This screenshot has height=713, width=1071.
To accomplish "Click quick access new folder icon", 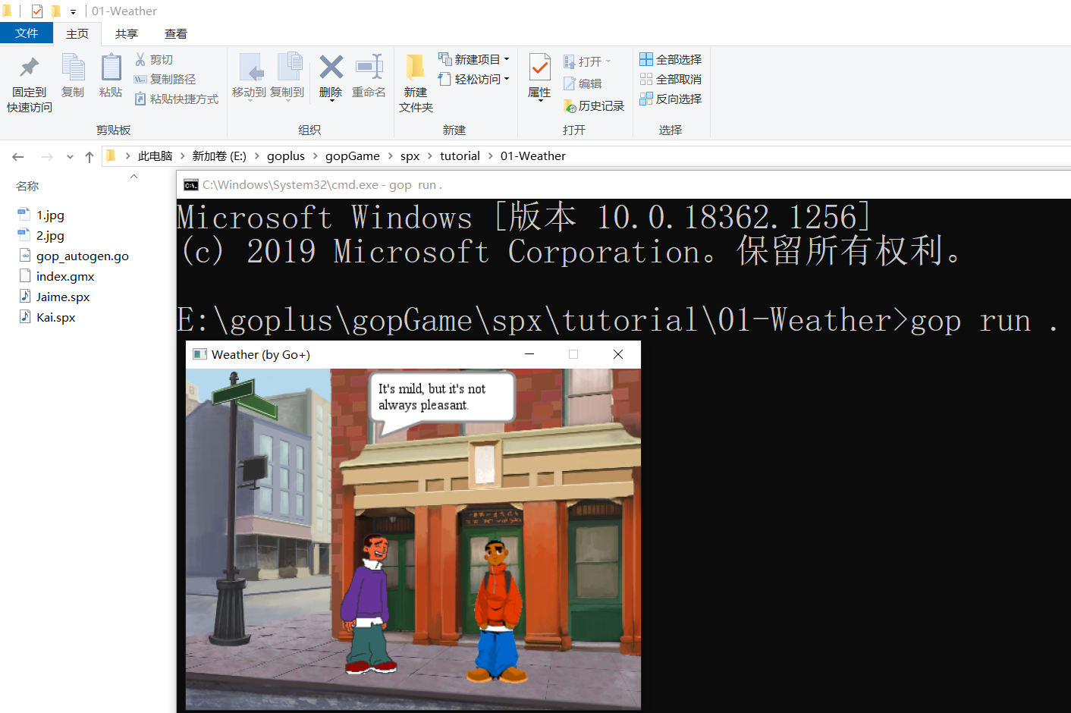I will click(55, 11).
